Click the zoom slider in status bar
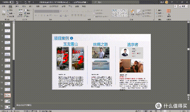 173,111
